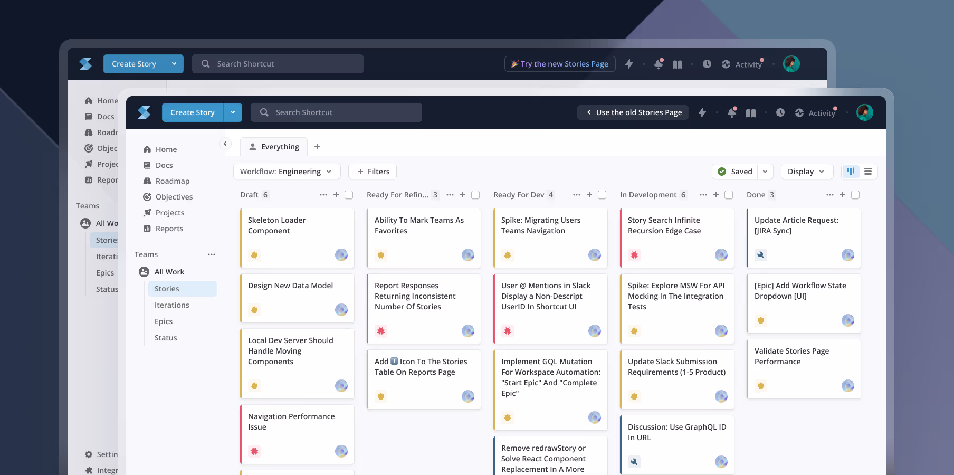
Task: Add story to Ready For Dev column
Action: point(589,195)
